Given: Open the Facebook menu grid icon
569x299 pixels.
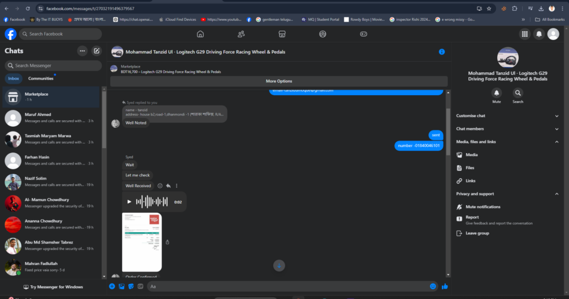Looking at the screenshot, I should [x=525, y=34].
